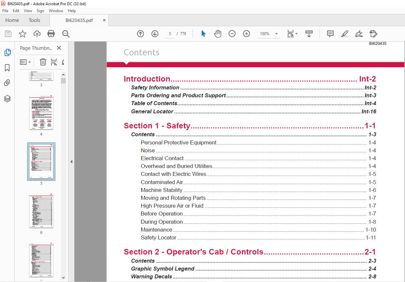This screenshot has width=405, height=282.
Task: Zoom in with the plus icon
Action: click(247, 34)
